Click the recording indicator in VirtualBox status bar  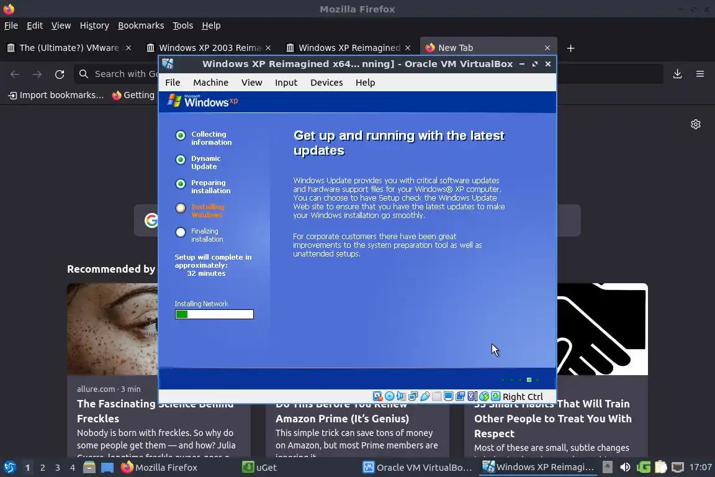click(x=461, y=396)
